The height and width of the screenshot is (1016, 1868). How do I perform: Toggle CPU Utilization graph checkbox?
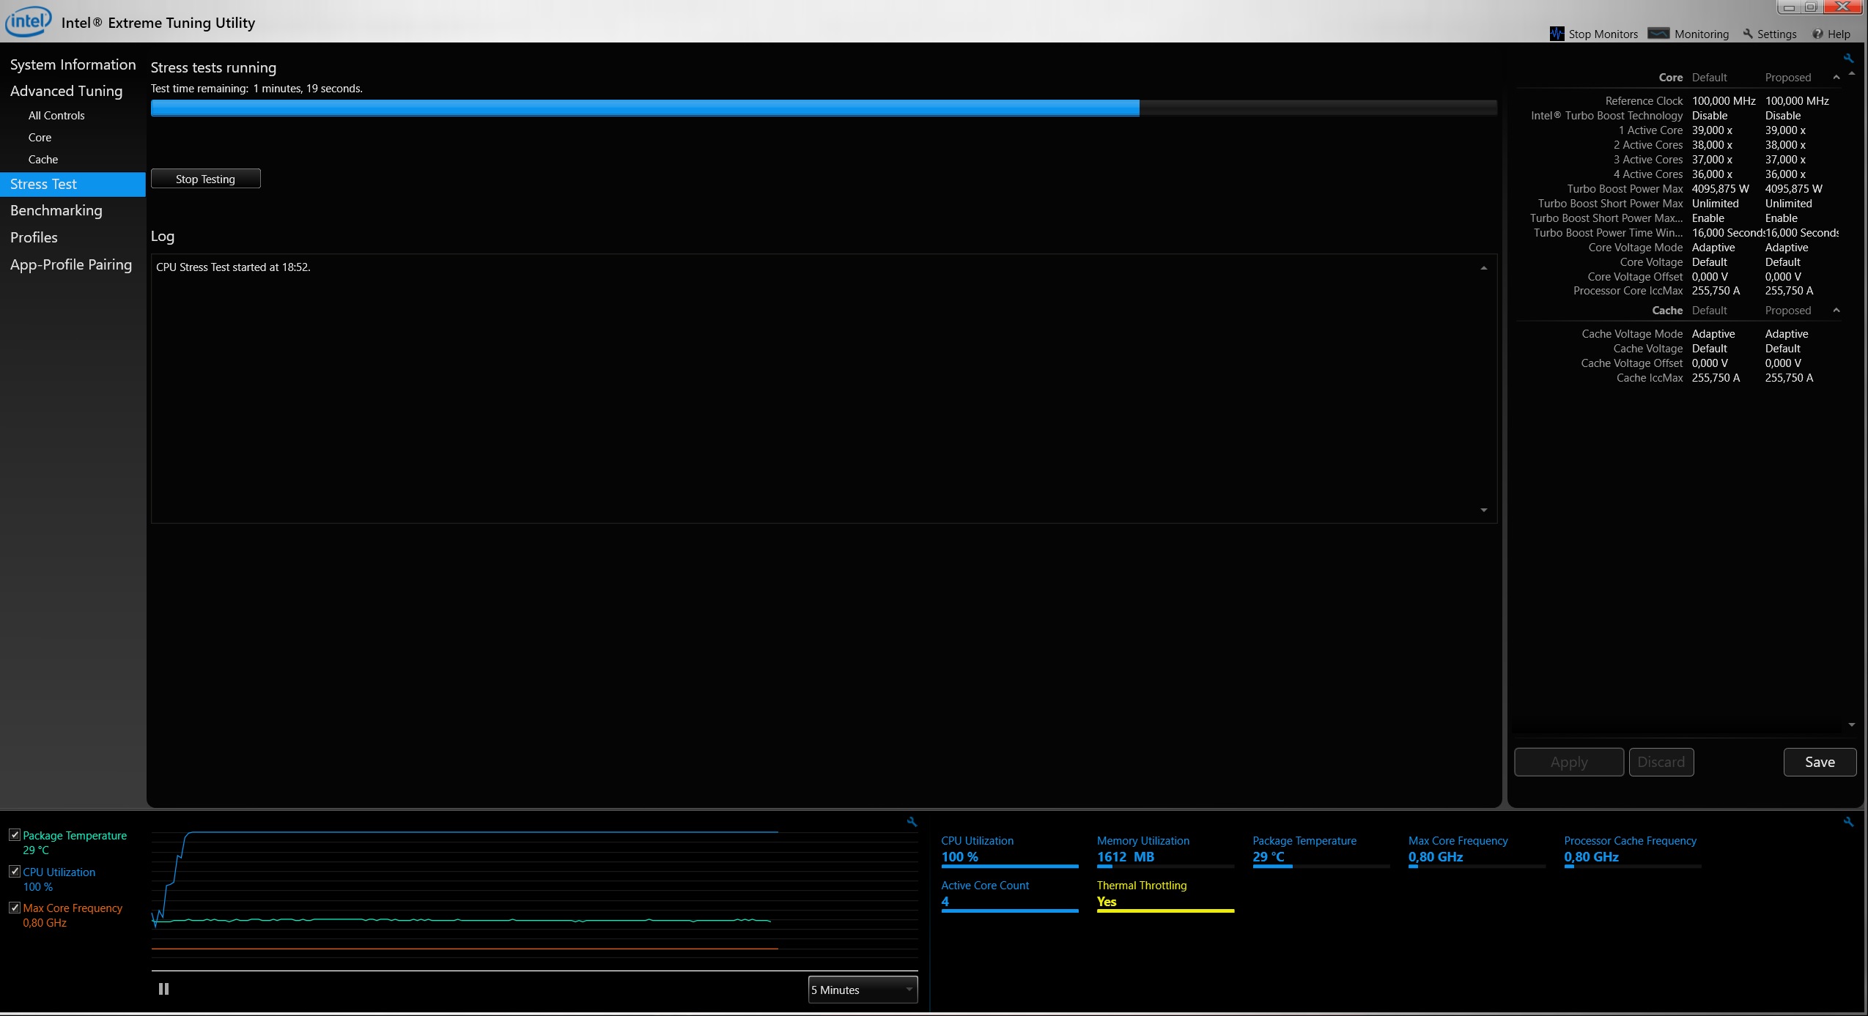(x=15, y=872)
